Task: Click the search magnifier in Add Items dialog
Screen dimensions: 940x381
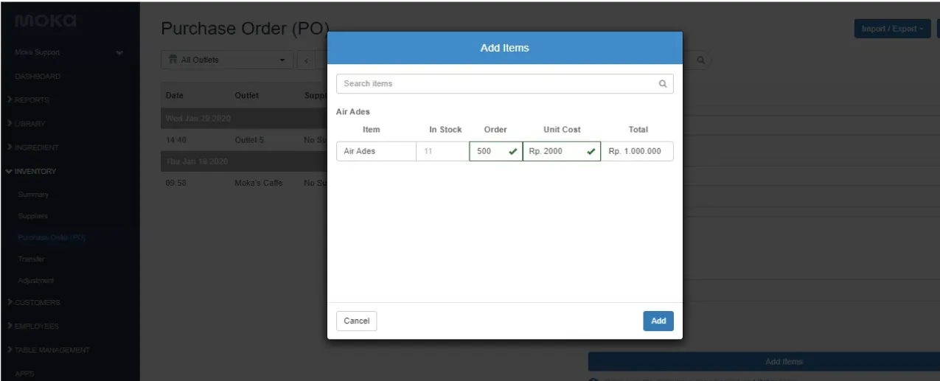Action: point(662,84)
